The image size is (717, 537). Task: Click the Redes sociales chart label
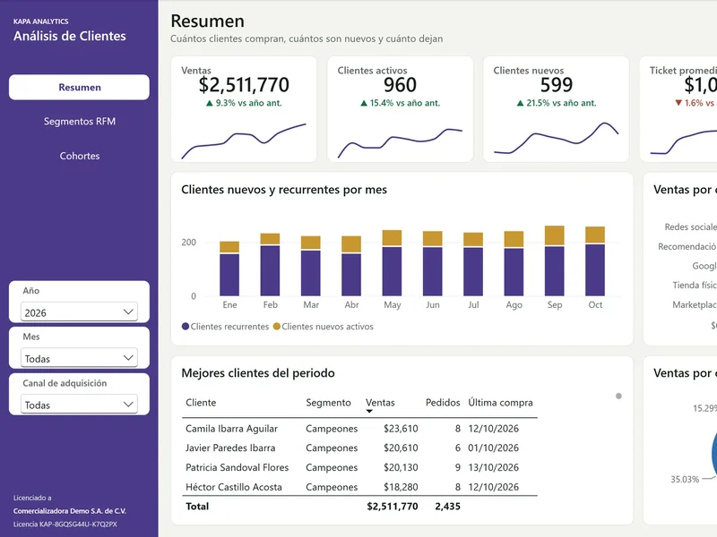click(690, 227)
